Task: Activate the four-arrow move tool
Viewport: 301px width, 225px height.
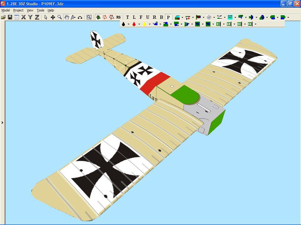Action: pyautogui.click(x=53, y=17)
